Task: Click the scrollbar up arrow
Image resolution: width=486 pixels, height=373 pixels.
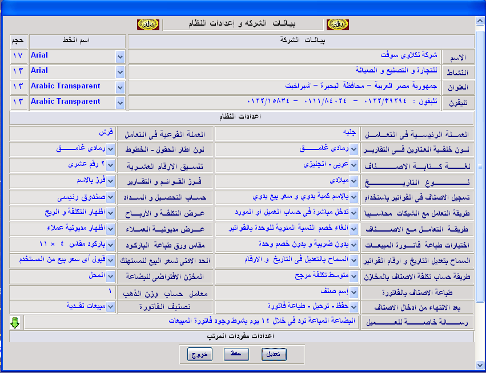Action: coord(480,22)
